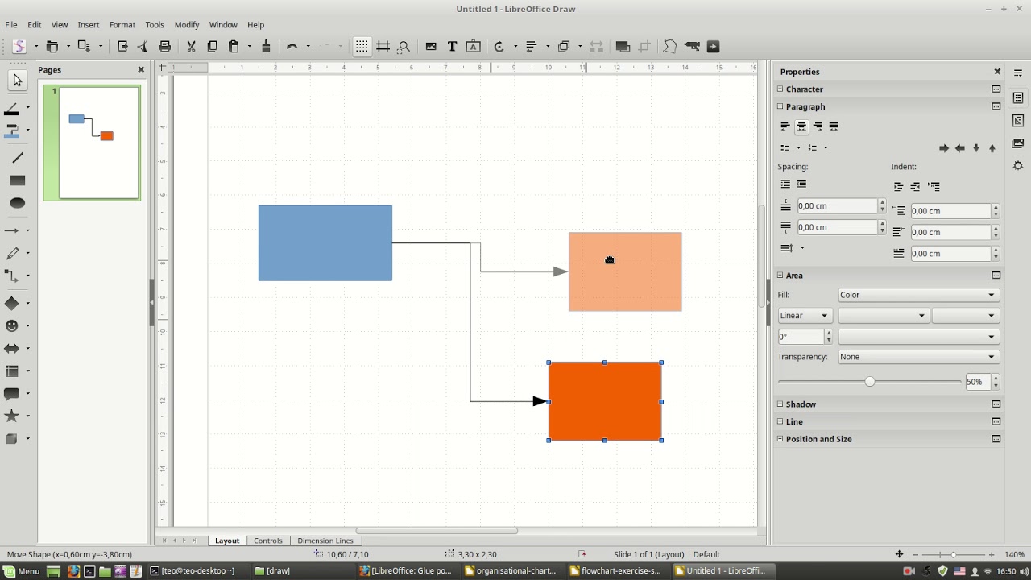Open the Fill type Color dropdown
The image size is (1031, 580).
919,295
